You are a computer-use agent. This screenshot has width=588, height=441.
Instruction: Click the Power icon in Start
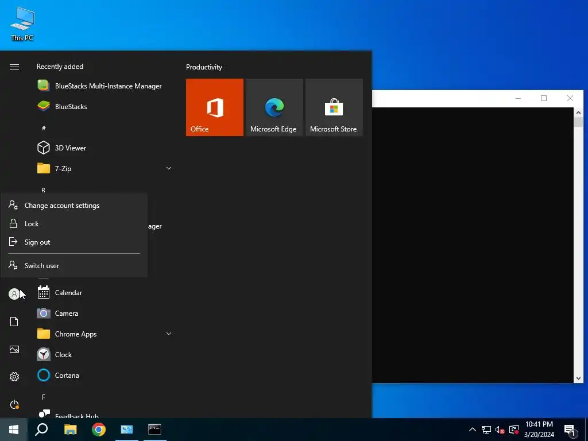[x=14, y=404]
